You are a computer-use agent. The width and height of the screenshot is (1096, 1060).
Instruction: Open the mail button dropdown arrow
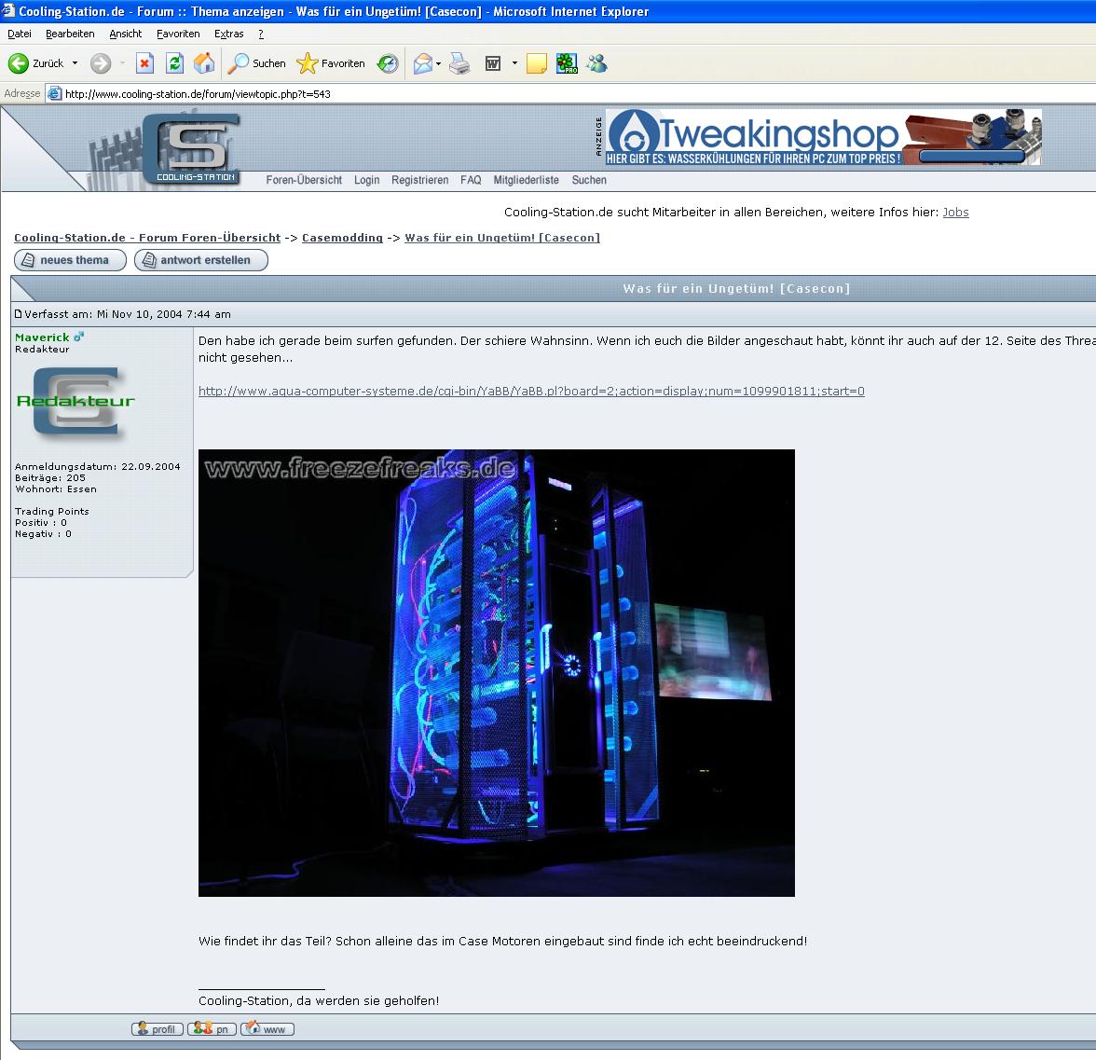tap(439, 63)
